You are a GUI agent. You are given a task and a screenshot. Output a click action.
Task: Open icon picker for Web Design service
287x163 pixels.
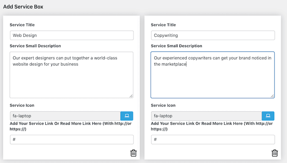127,116
